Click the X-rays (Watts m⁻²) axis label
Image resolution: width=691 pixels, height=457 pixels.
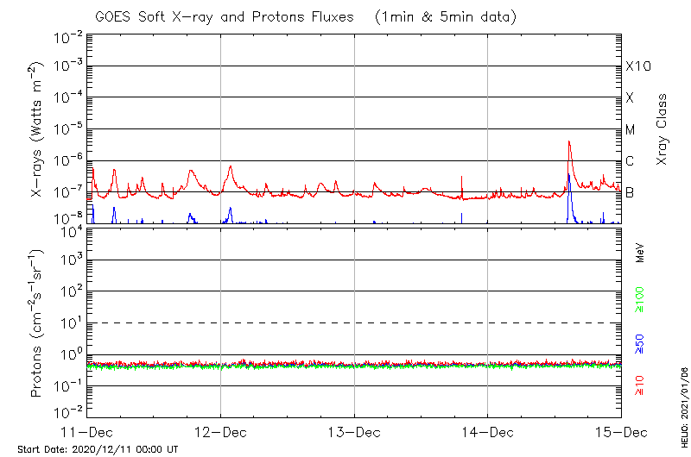coord(38,129)
